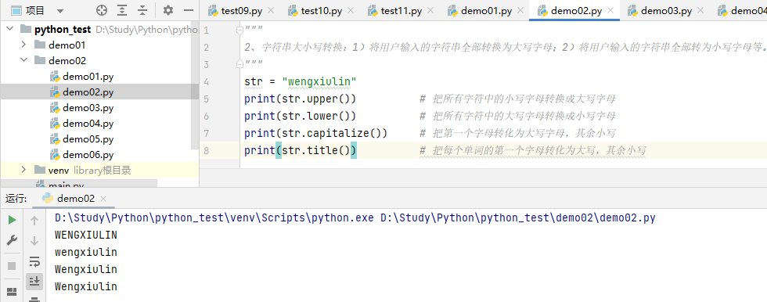
Task: Open demo04.py in project tree
Action: coord(88,123)
